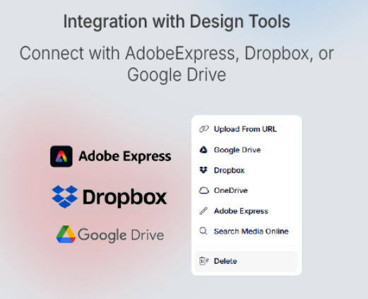Click the magnifier icon for Search Media Online
368x299 pixels.
(203, 231)
